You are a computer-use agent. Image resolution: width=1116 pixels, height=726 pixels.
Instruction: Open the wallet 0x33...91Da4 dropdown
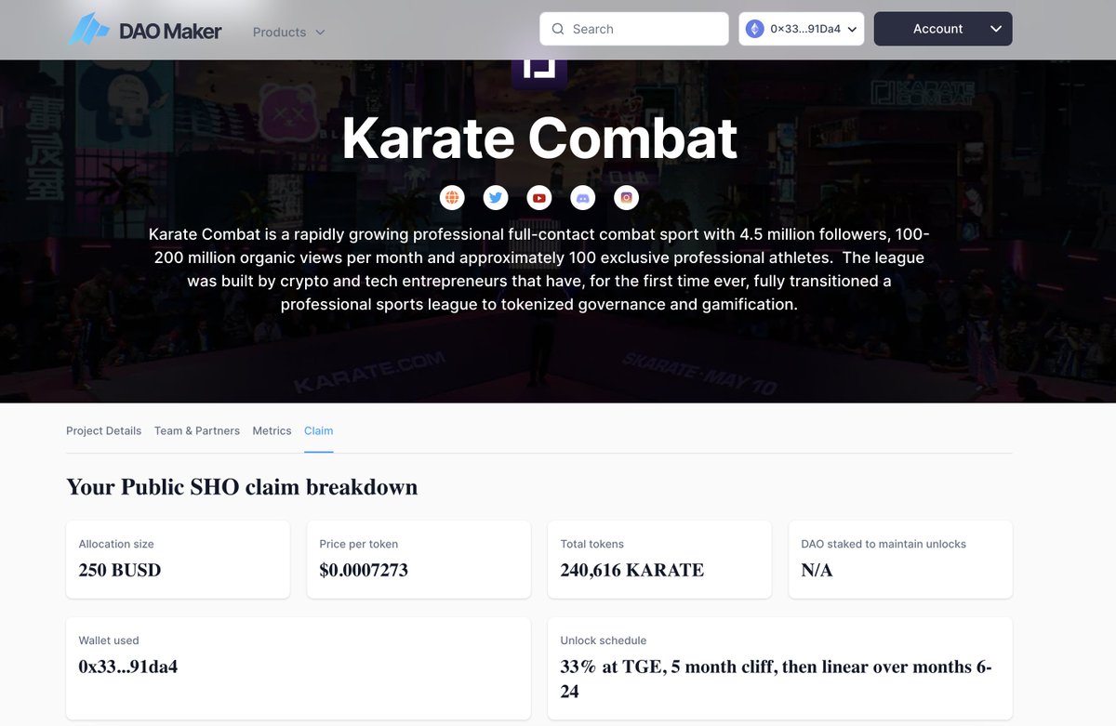[802, 29]
